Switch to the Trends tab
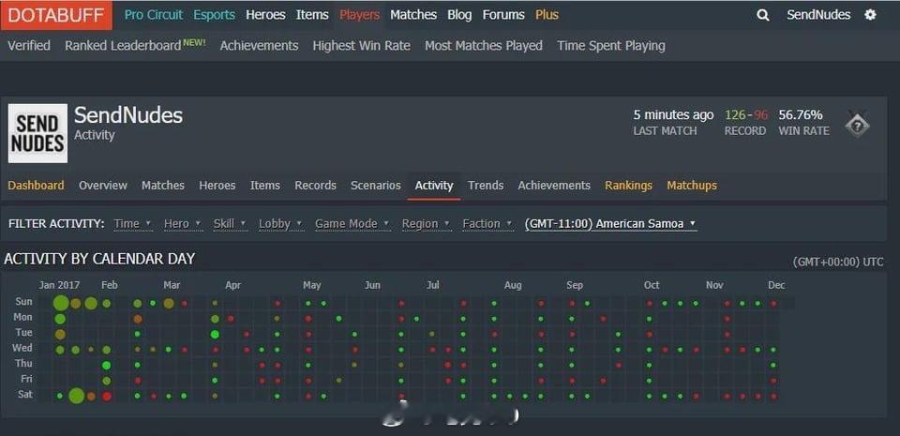This screenshot has height=436, width=900. coord(486,186)
